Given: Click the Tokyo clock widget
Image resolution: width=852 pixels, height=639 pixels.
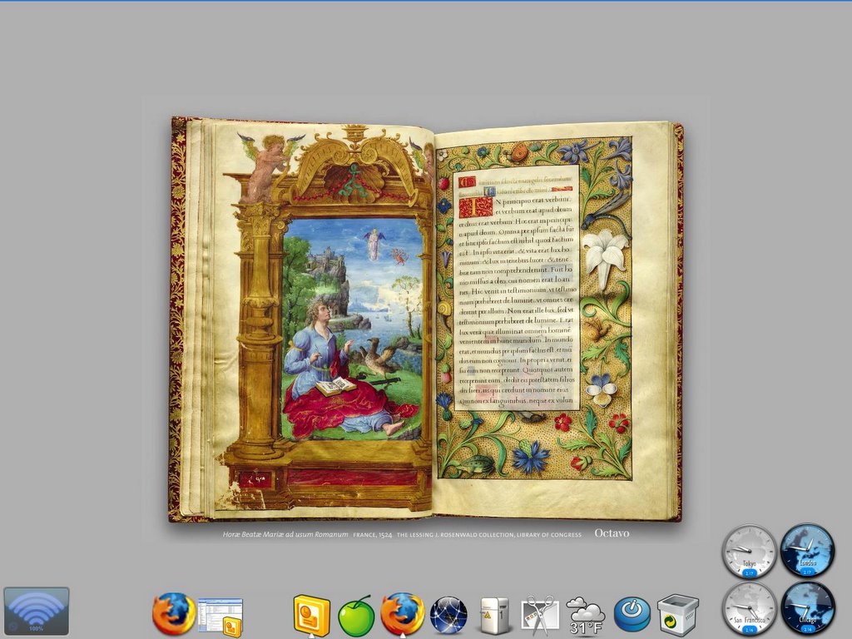Looking at the screenshot, I should (x=750, y=552).
